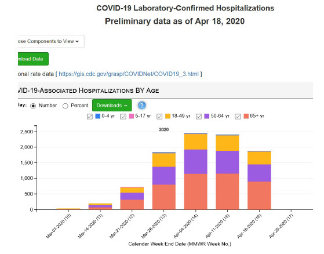Uncheck the 50-64 yr age group checkbox
This screenshot has height=254, width=324.
pos(199,117)
